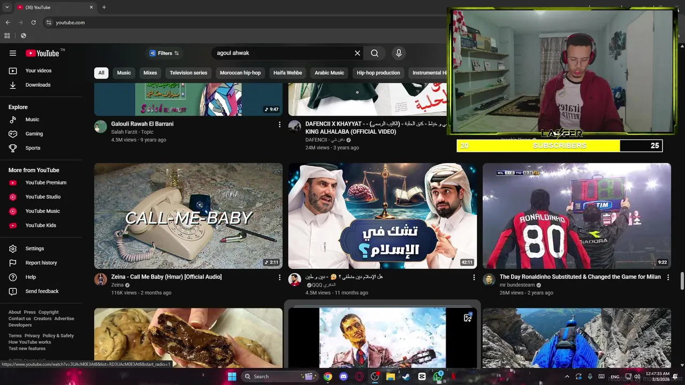Click the taskbar Search box
Screen dimensions: 685x385
point(279,376)
